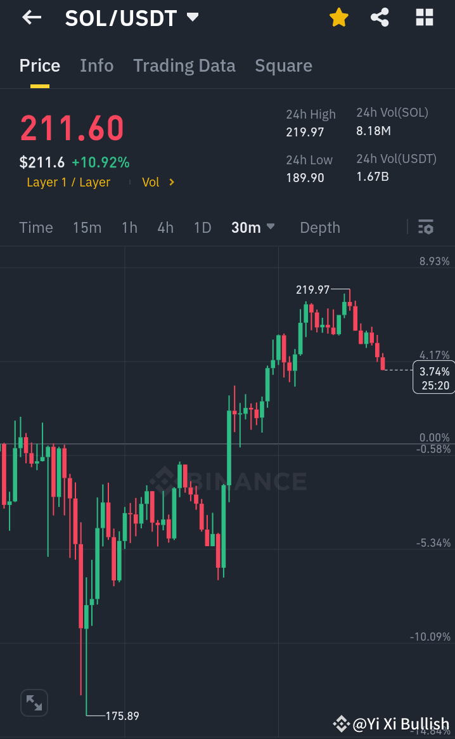Screen dimensions: 455x739
Task: Open the SOL/USDT pair selector dropdown
Action: coord(192,18)
